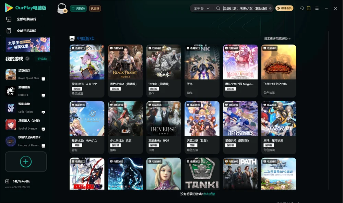Click the PC icon on Soul of Dragon row
This screenshot has width=343, height=203.
(x=43, y=129)
